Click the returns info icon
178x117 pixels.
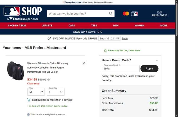coord(28,114)
